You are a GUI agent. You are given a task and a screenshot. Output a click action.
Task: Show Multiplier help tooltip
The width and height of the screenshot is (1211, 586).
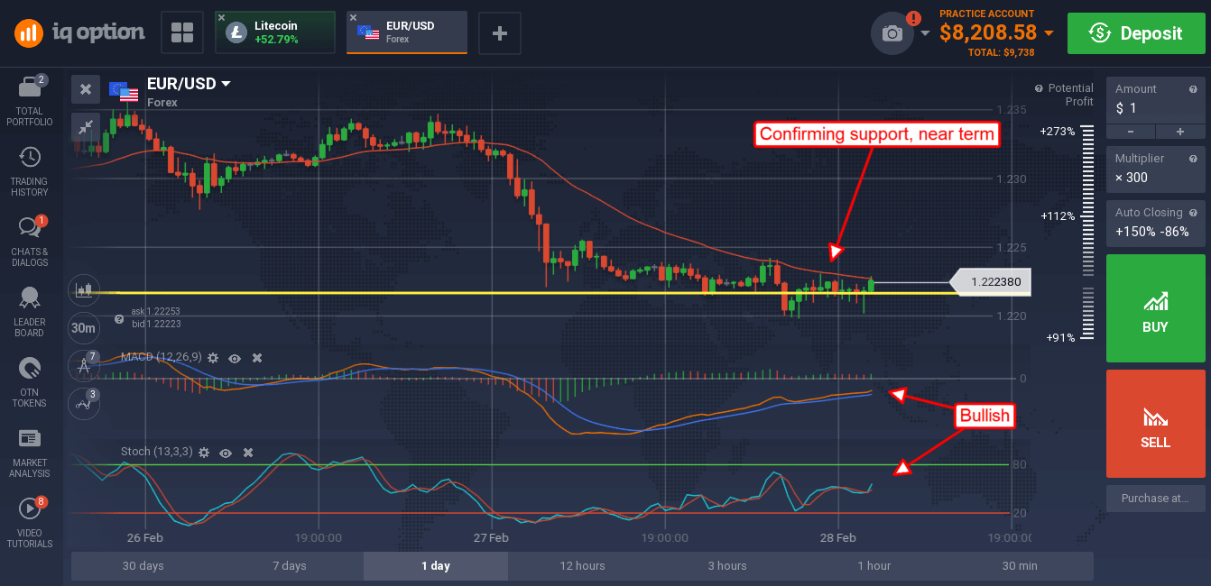coord(1193,158)
